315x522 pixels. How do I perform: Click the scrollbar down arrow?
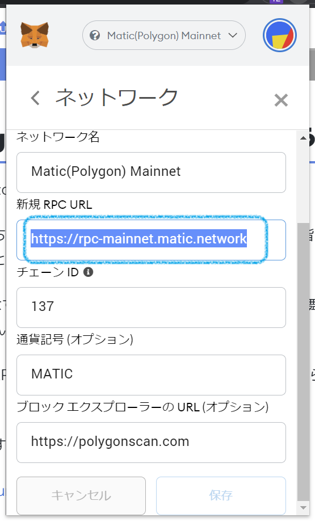tap(303, 508)
